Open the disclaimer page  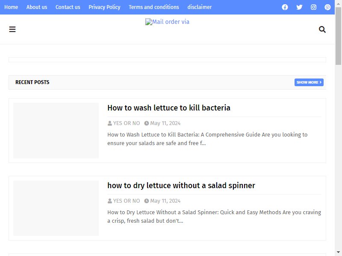click(x=199, y=7)
